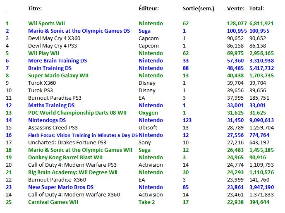Viewport: 285px width, 213px height.
Task: Select publisher 'Sega' in row 2
Action: 144,31
